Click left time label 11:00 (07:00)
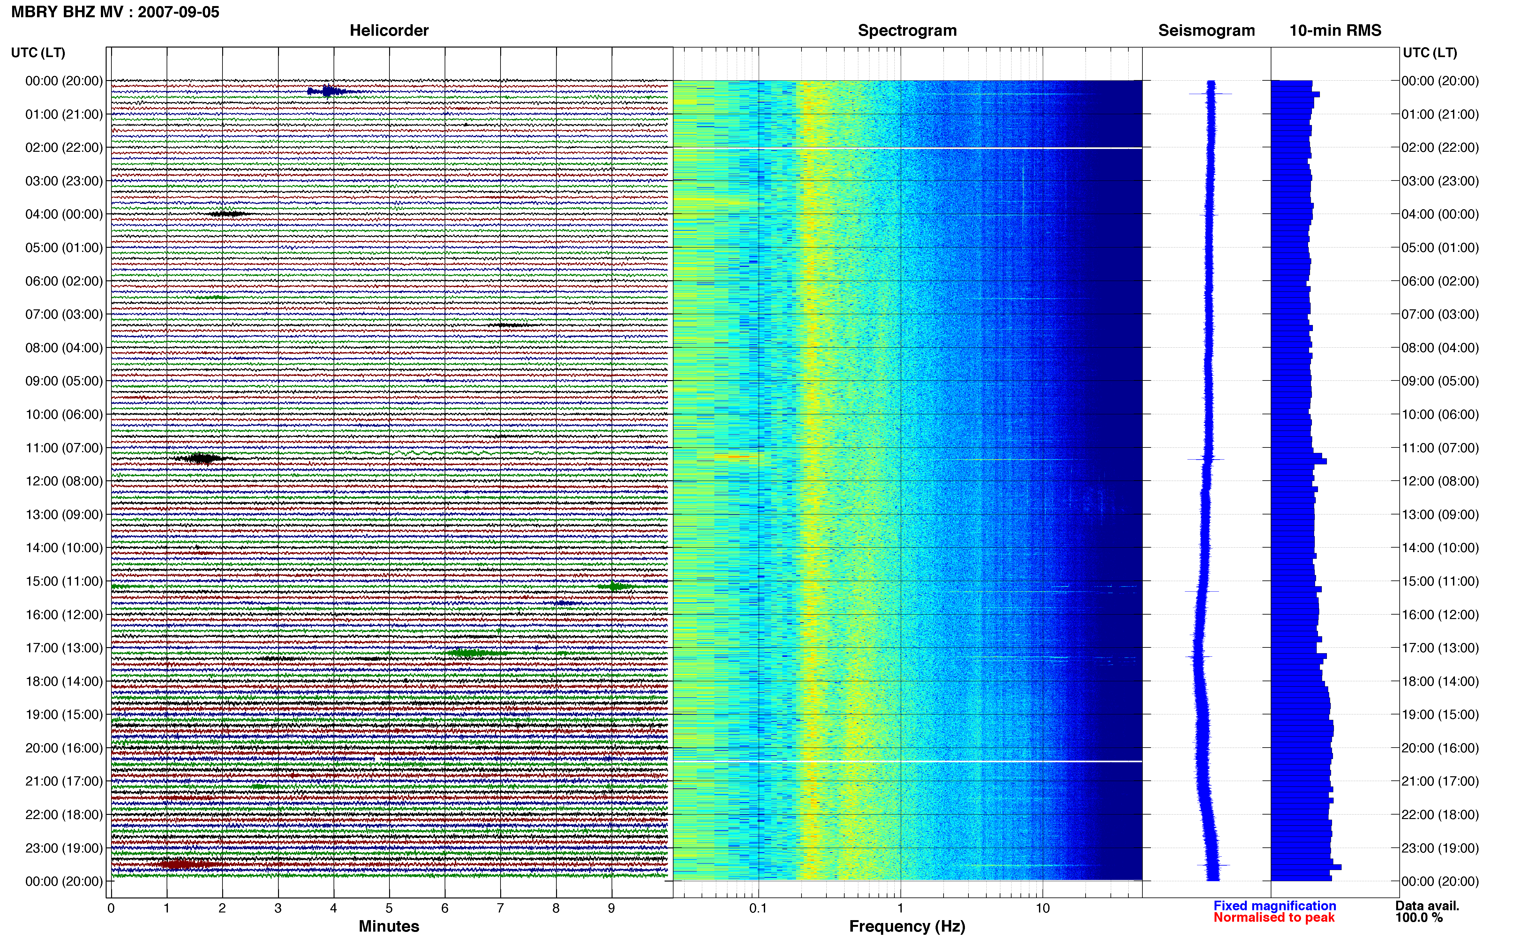The height and width of the screenshot is (945, 1513). [x=64, y=448]
